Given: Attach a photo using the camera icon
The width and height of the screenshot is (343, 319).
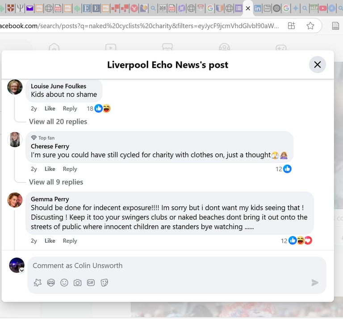Looking at the screenshot, I should (77, 283).
